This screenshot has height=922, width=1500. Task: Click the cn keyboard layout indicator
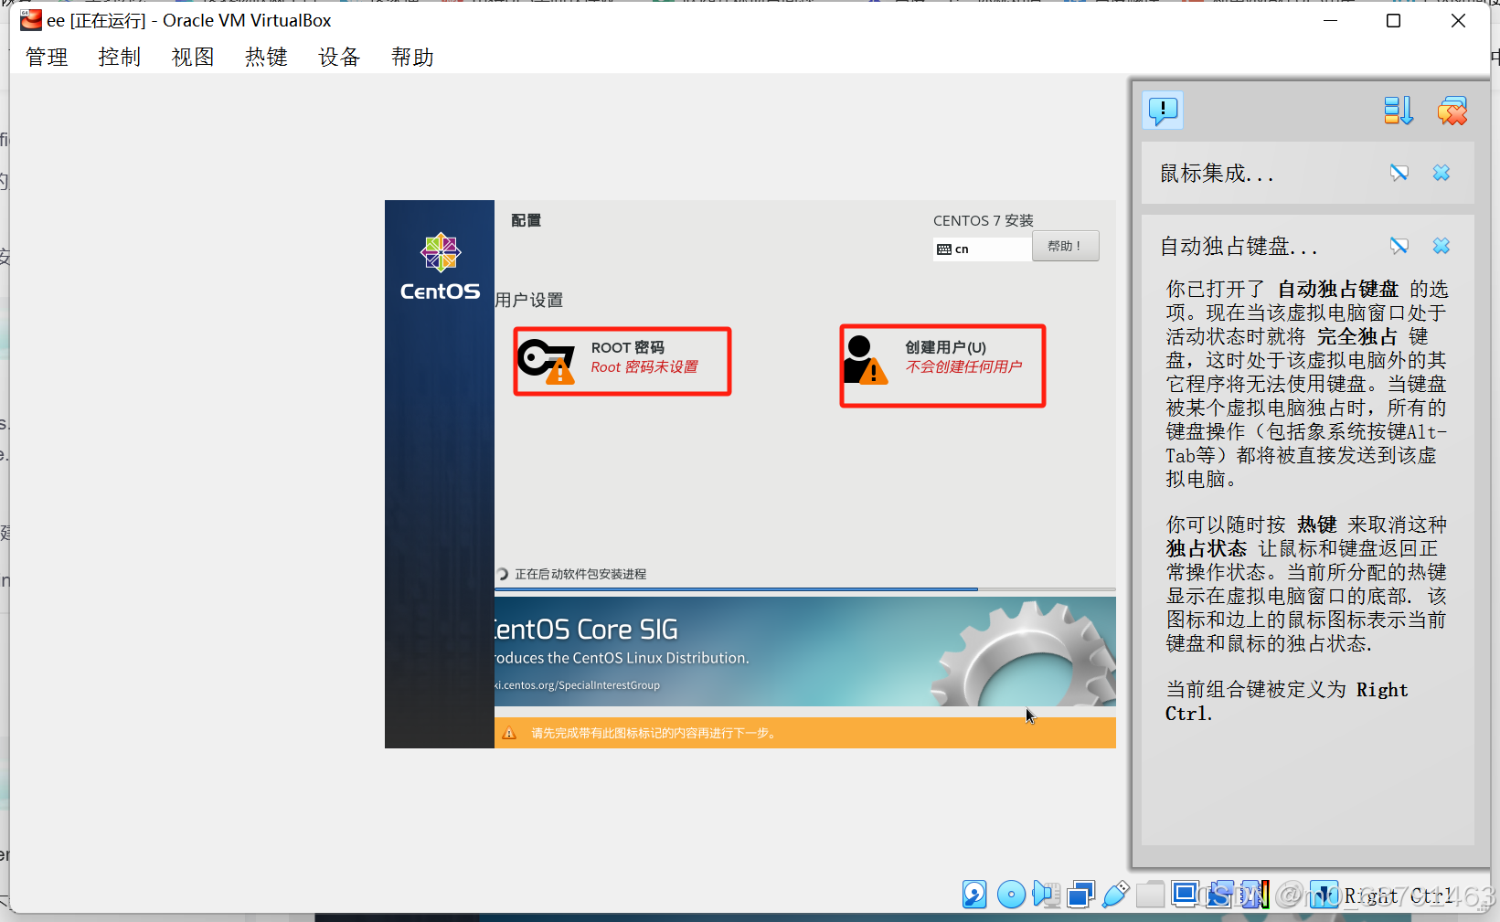[983, 249]
